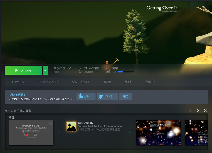Click the Got Over It. achievement title
This screenshot has width=212, height=153.
[85, 123]
